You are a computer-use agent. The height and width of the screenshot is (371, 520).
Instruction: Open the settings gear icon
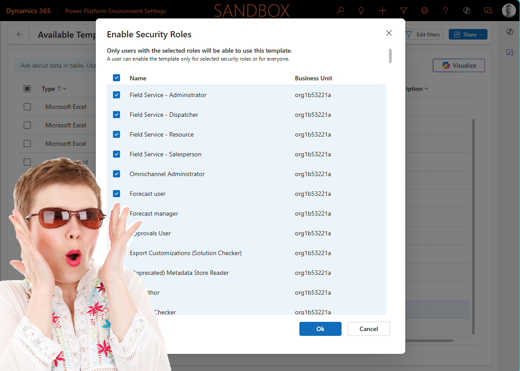[x=425, y=11]
